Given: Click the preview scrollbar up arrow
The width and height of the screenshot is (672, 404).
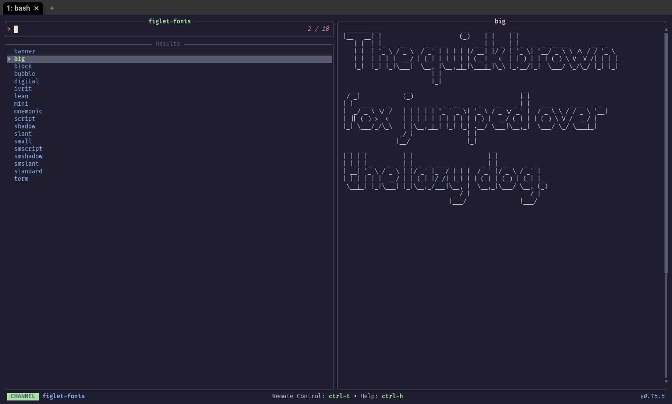Looking at the screenshot, I should pyautogui.click(x=666, y=30).
